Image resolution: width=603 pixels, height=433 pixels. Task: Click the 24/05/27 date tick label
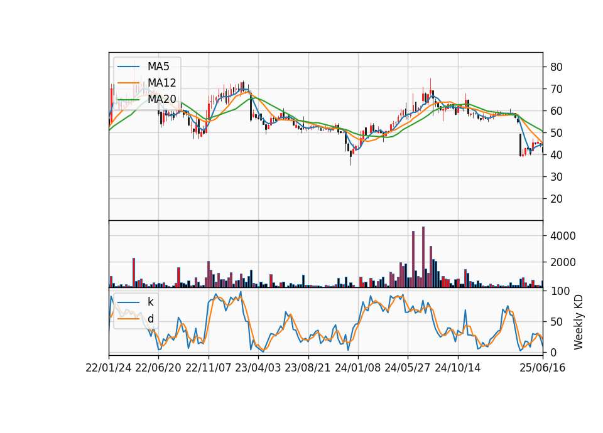pos(408,368)
